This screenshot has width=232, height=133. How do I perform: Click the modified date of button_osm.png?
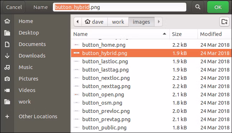tap(215, 103)
